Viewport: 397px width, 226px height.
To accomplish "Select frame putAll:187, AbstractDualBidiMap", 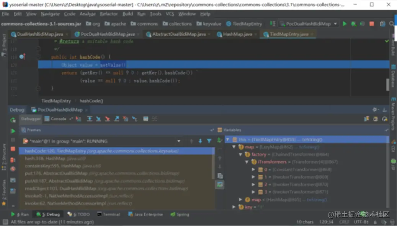I will 116,181.
